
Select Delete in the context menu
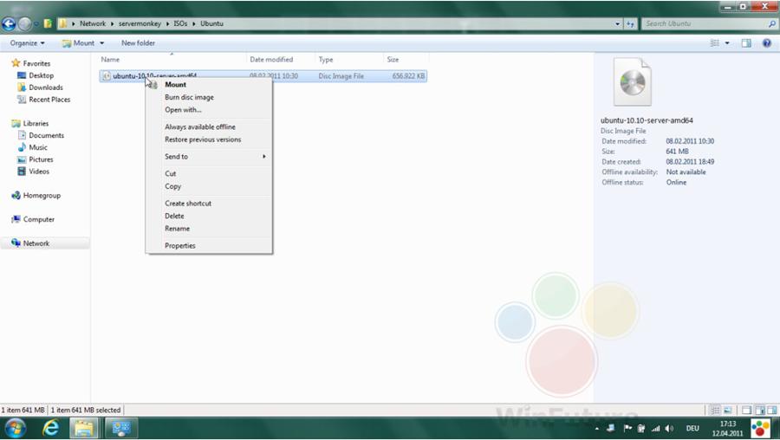pyautogui.click(x=174, y=217)
